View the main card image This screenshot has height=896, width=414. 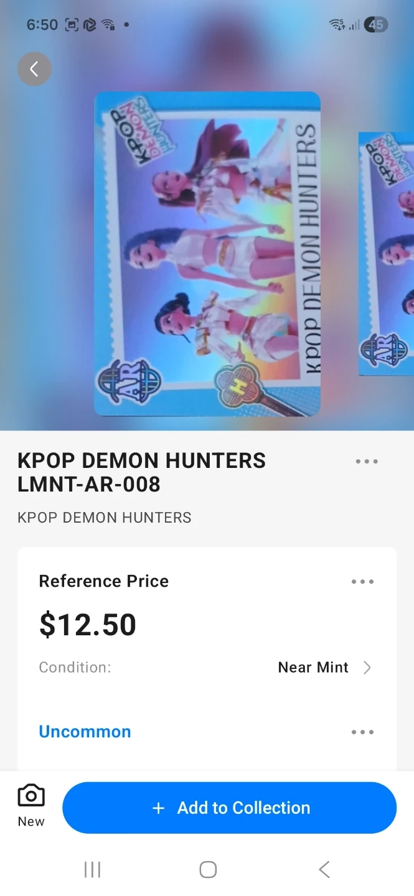coord(207,254)
